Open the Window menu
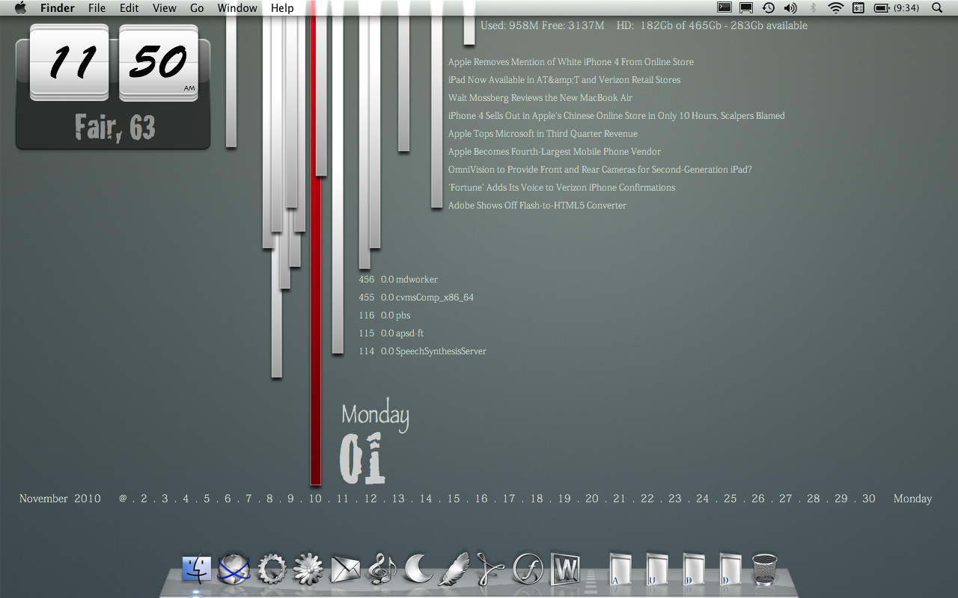Image resolution: width=958 pixels, height=598 pixels. click(x=237, y=8)
